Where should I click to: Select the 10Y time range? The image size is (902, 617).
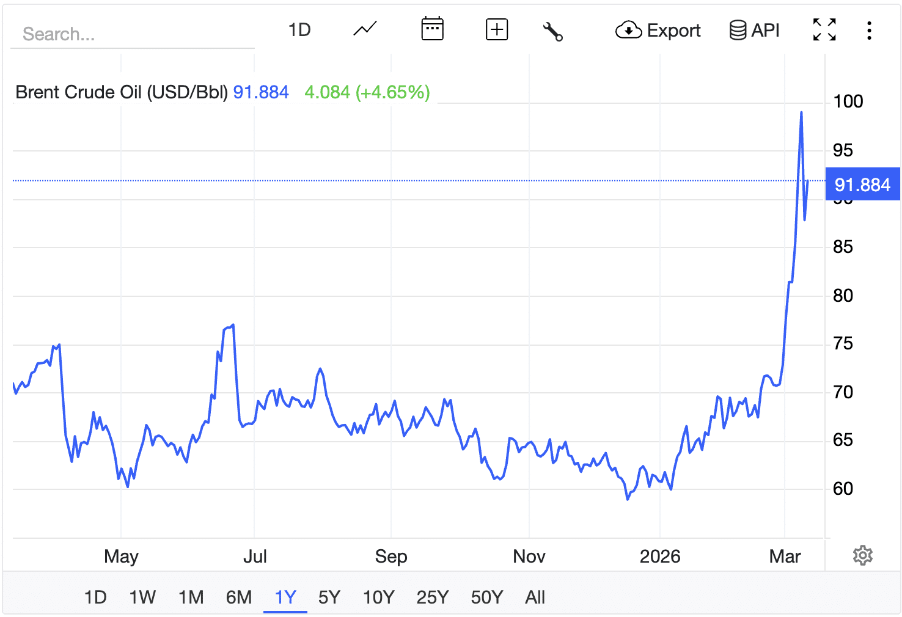pos(378,597)
